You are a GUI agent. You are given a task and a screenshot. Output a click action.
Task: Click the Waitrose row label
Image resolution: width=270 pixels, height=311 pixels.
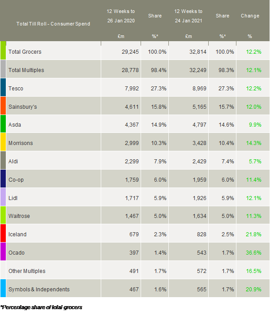point(19,216)
